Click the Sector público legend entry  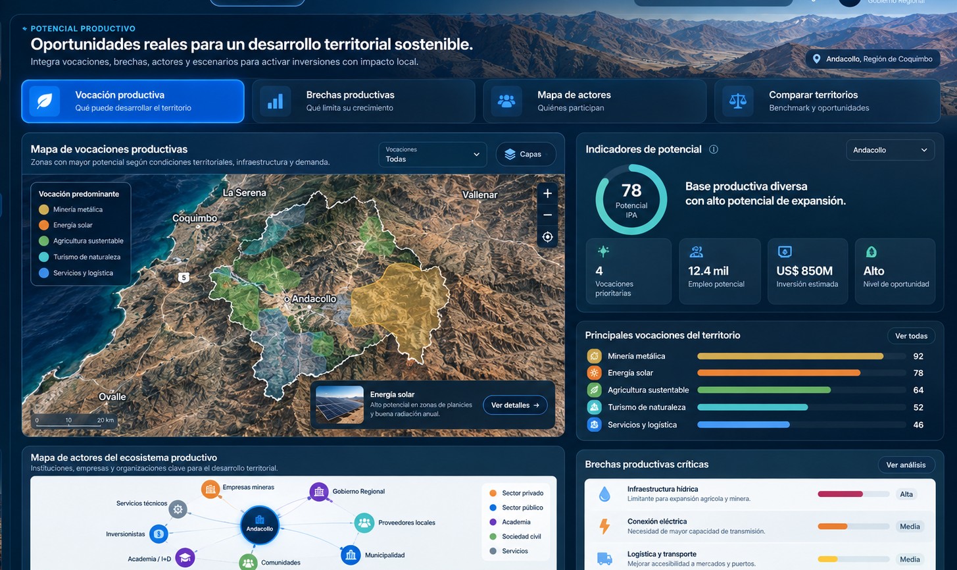(516, 507)
